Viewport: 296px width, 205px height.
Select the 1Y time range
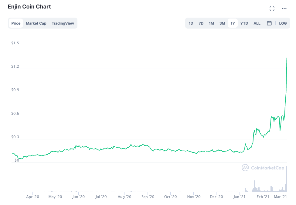(233, 23)
